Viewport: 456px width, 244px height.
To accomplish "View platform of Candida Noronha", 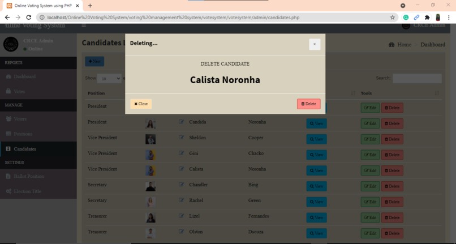I will (316, 123).
